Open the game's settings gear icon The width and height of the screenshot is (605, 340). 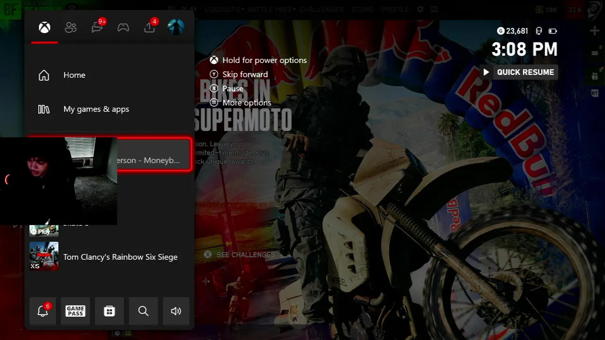pos(420,9)
